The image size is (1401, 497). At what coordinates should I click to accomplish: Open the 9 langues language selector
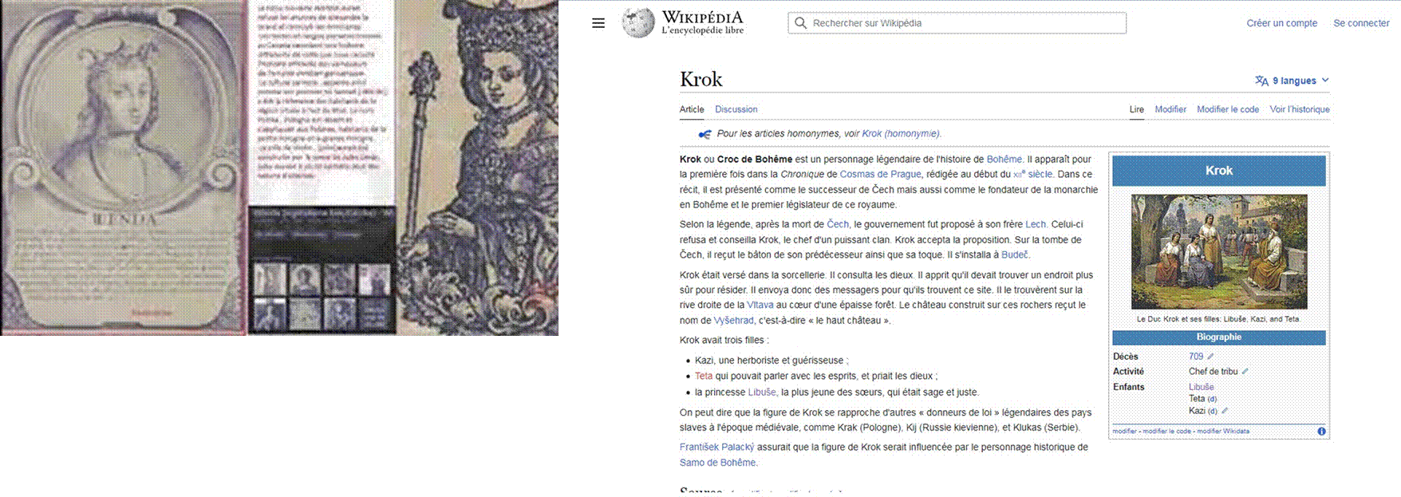[1292, 81]
